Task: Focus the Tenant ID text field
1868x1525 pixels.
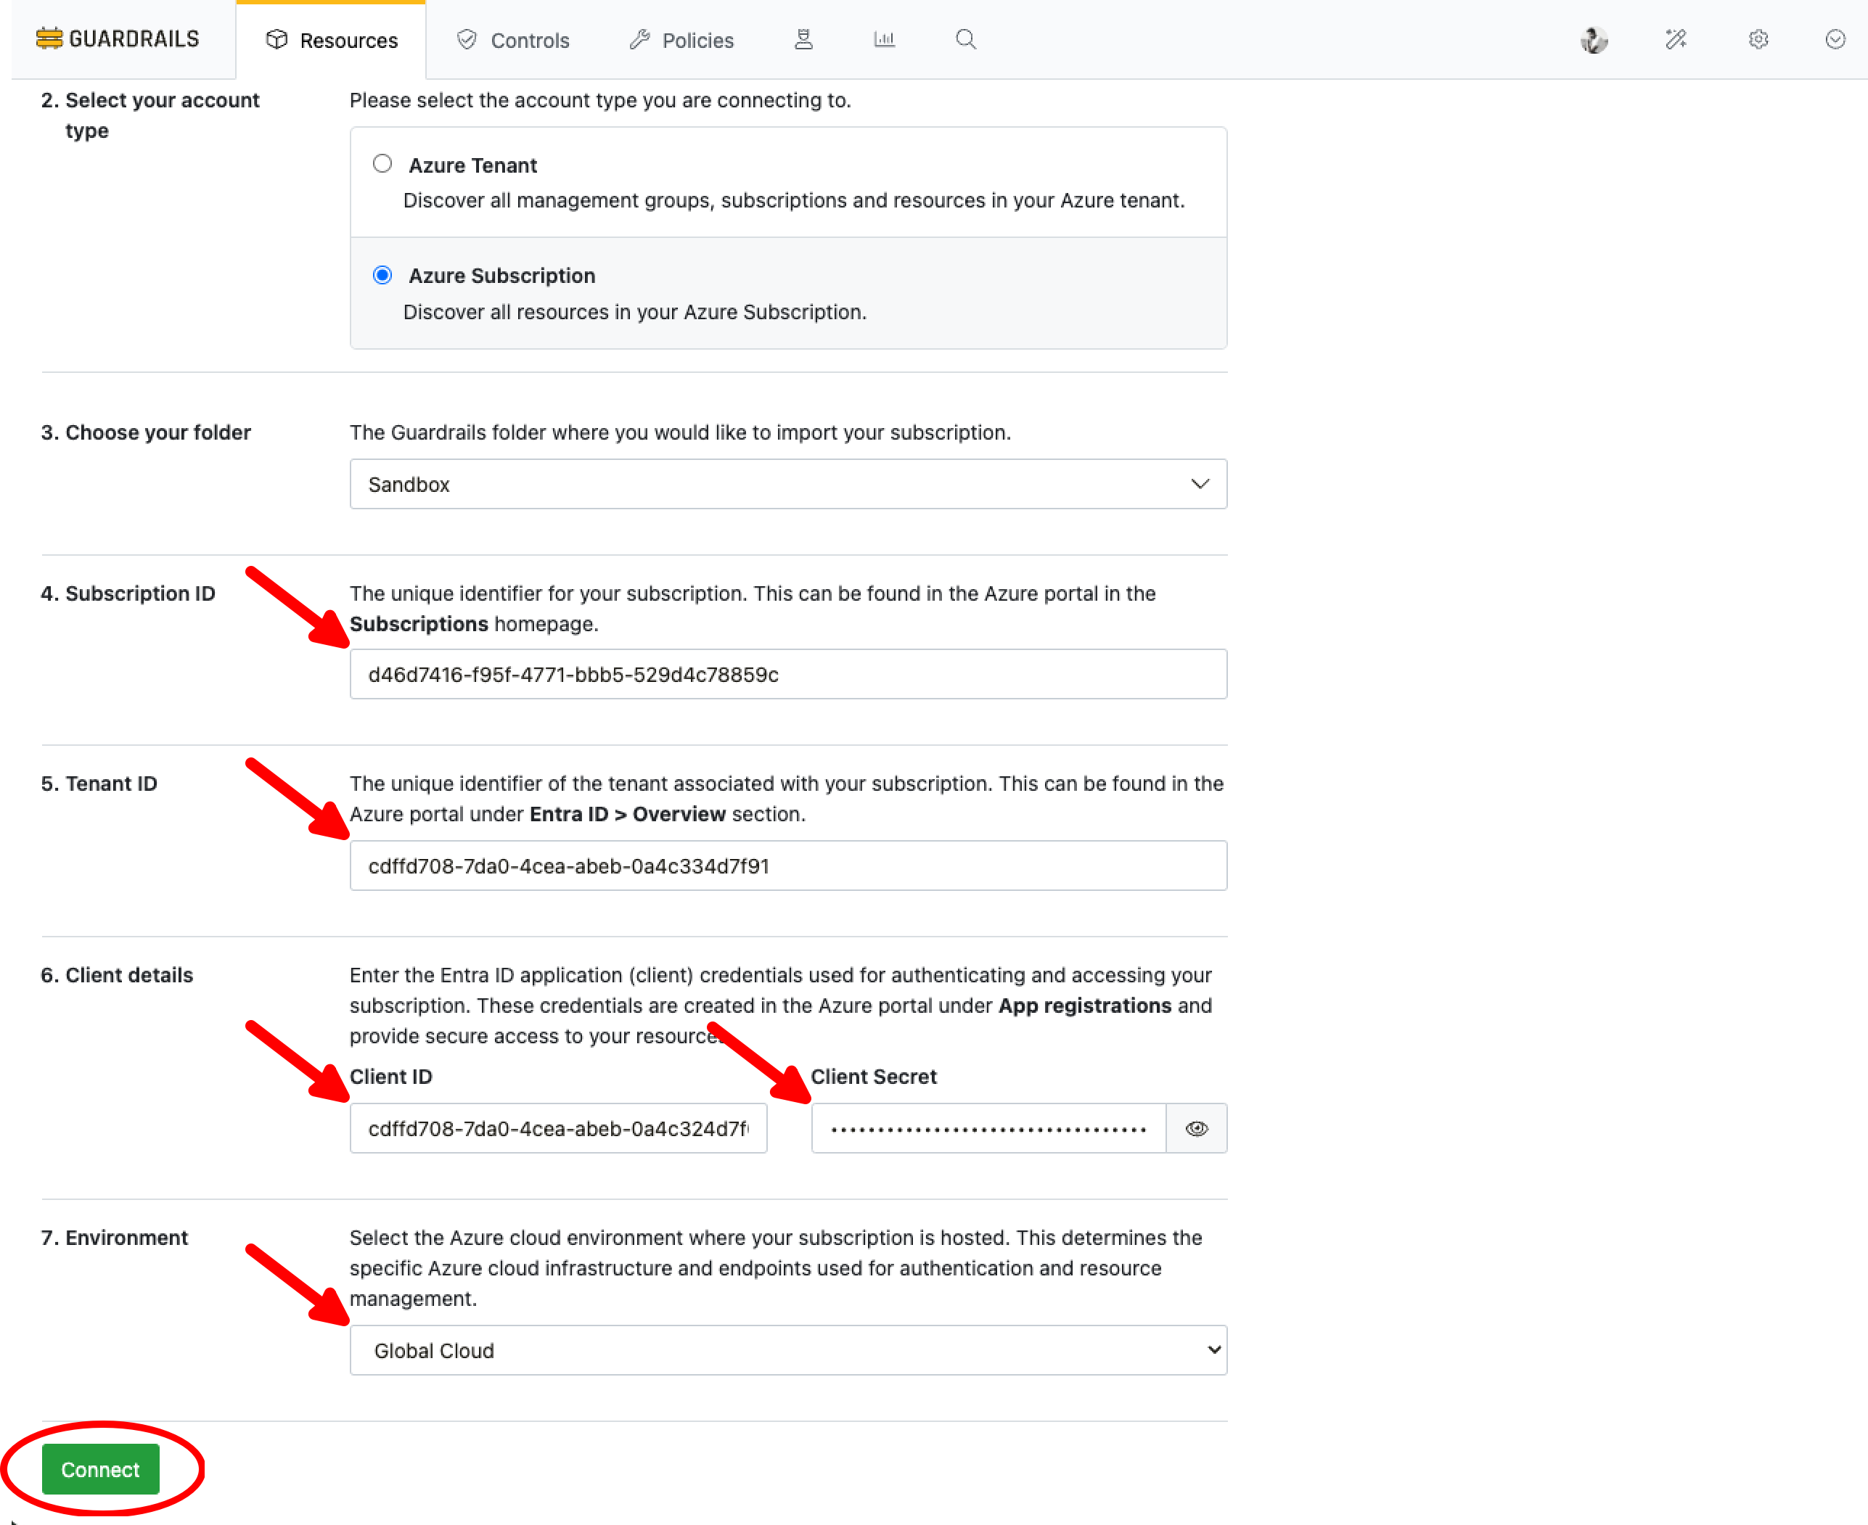Action: pos(787,866)
